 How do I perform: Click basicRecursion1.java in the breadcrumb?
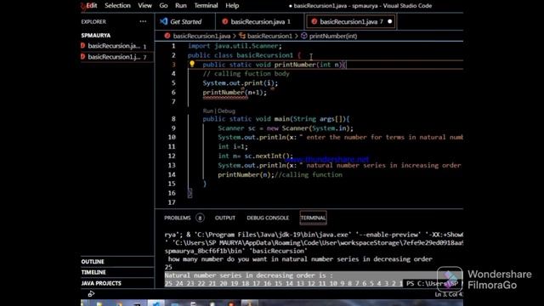tap(201, 36)
